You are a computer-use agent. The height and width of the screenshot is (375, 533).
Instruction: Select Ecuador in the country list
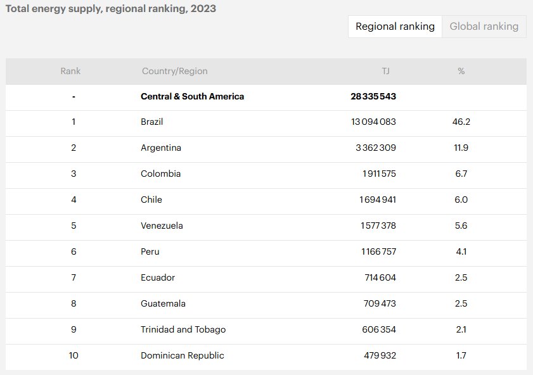pyautogui.click(x=158, y=277)
